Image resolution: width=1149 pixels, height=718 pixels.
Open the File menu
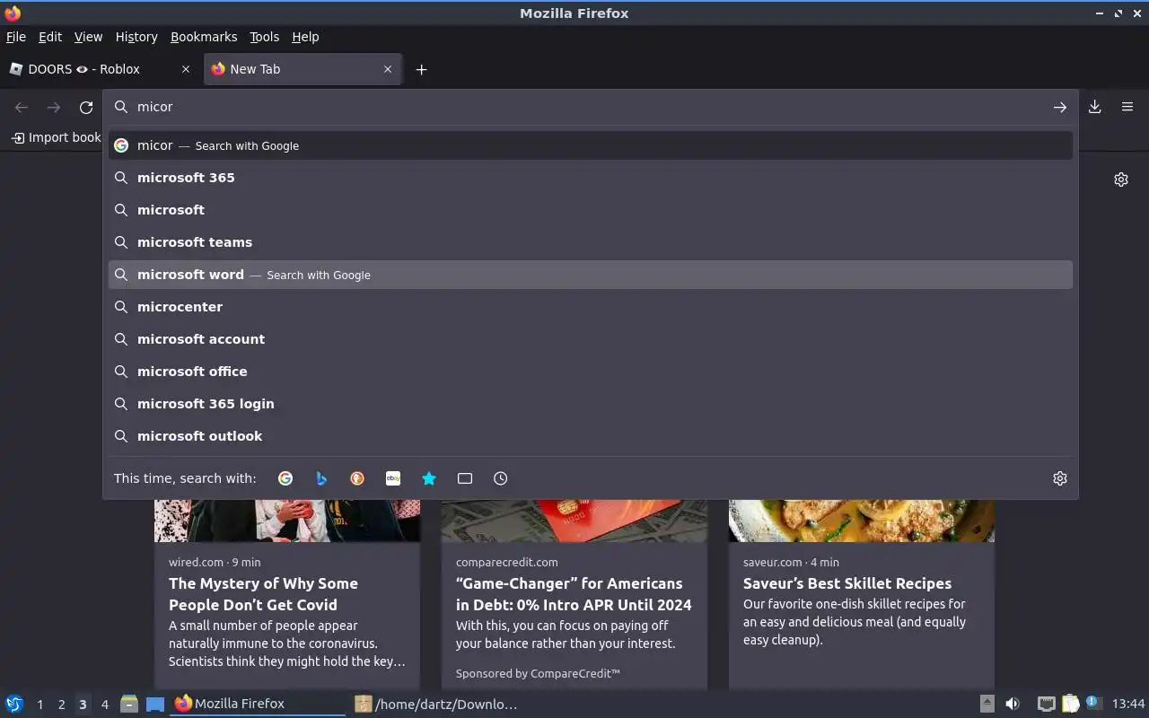click(x=16, y=37)
